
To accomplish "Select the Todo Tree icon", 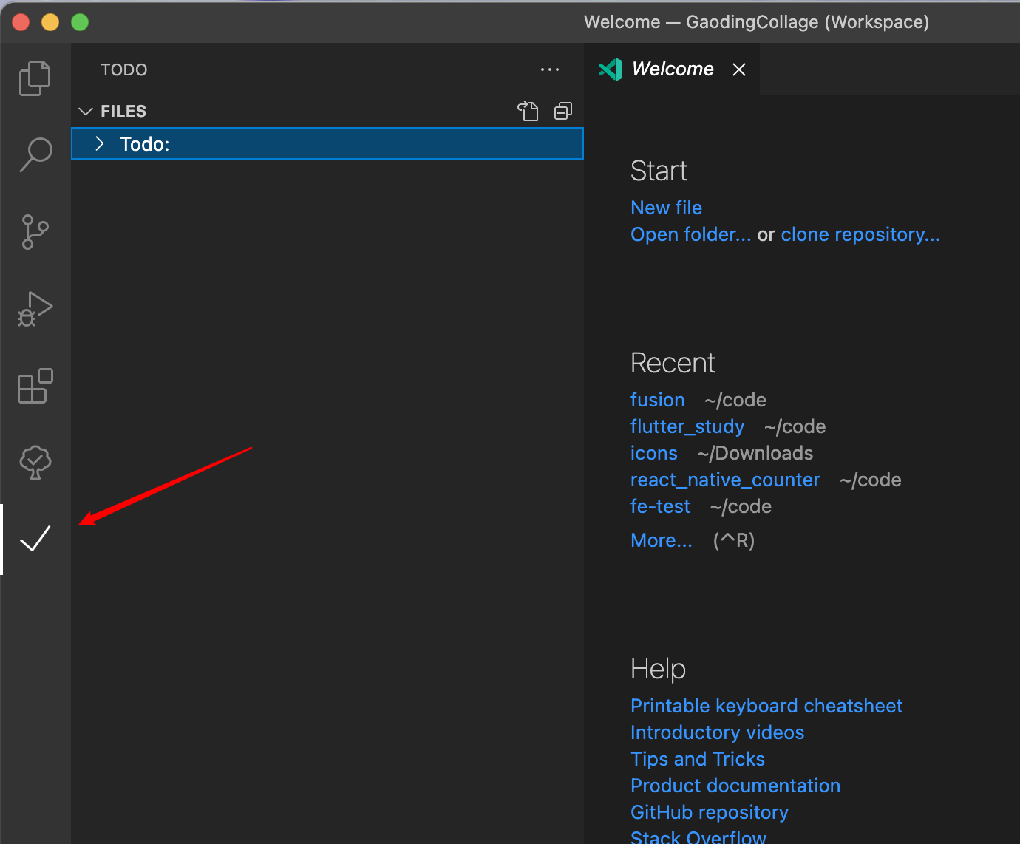I will tap(34, 463).
